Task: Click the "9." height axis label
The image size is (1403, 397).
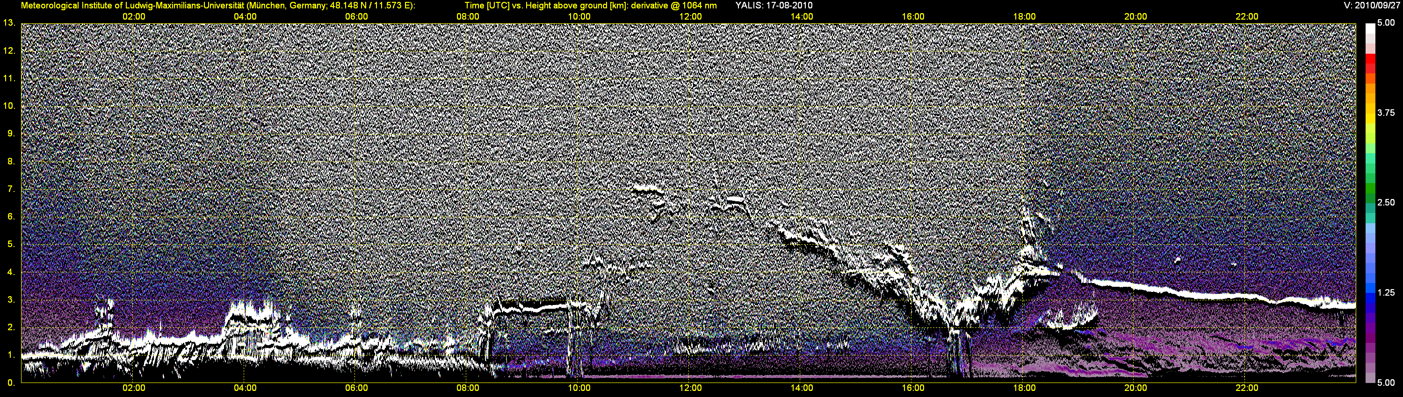Action: pyautogui.click(x=11, y=133)
